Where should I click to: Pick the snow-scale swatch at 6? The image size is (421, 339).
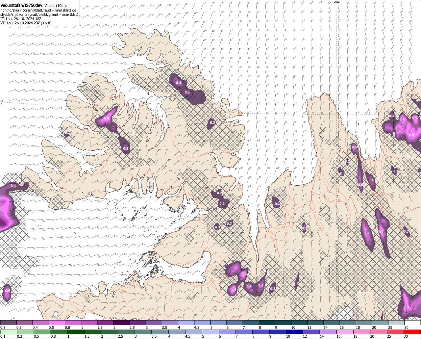pyautogui.click(x=235, y=323)
